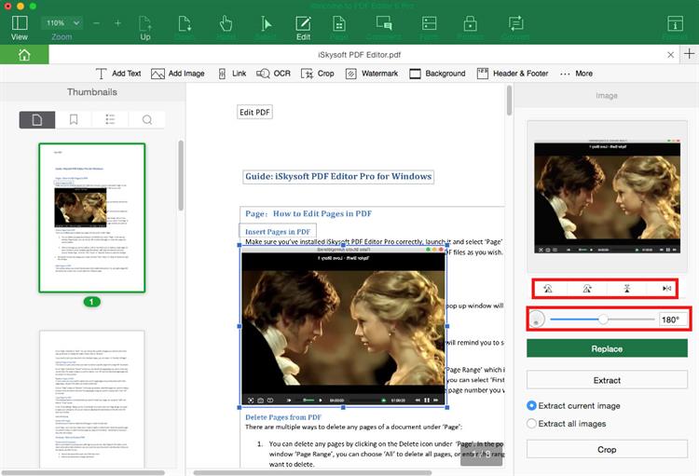Add a new document tab

point(689,54)
